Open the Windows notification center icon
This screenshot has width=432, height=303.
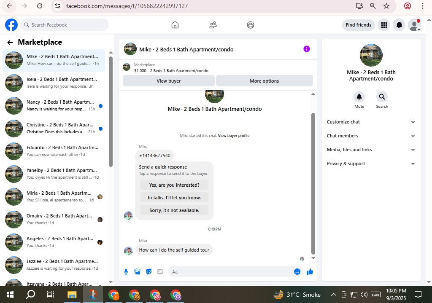click(418, 295)
